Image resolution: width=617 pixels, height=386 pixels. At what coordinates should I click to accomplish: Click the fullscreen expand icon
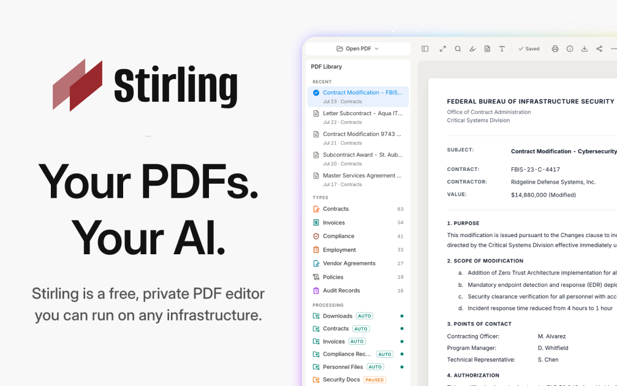[x=442, y=49]
